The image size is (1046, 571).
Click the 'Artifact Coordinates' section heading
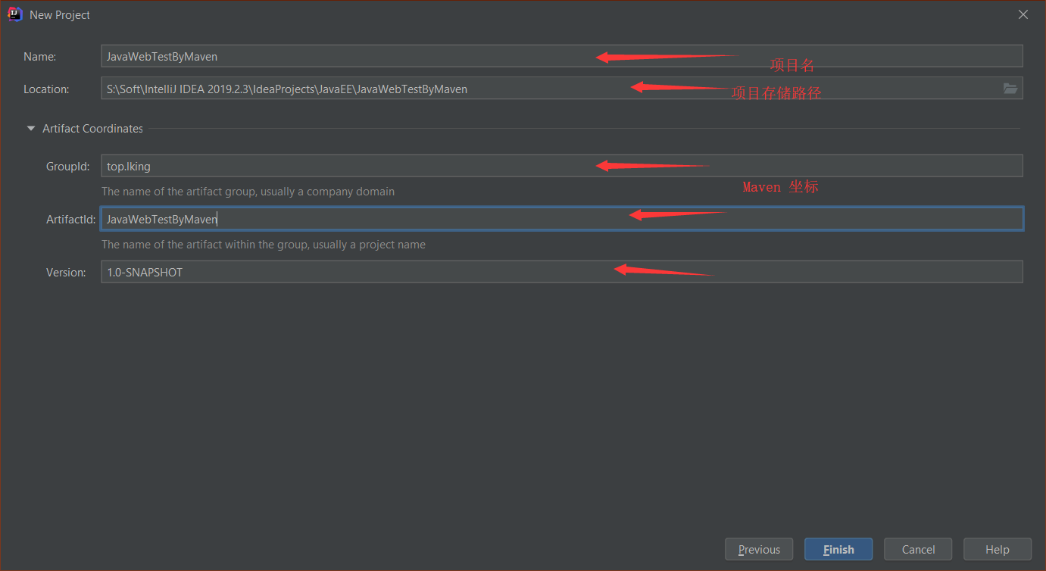point(92,129)
